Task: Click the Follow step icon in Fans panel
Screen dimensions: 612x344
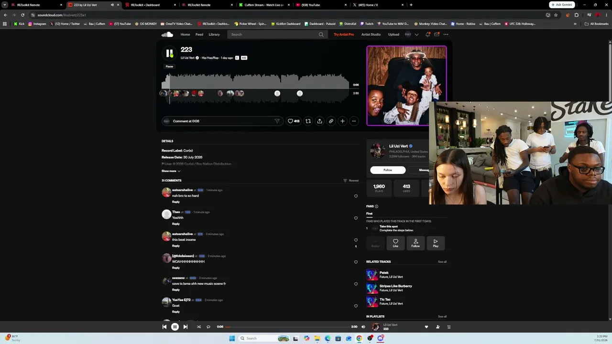Action: click(x=415, y=243)
